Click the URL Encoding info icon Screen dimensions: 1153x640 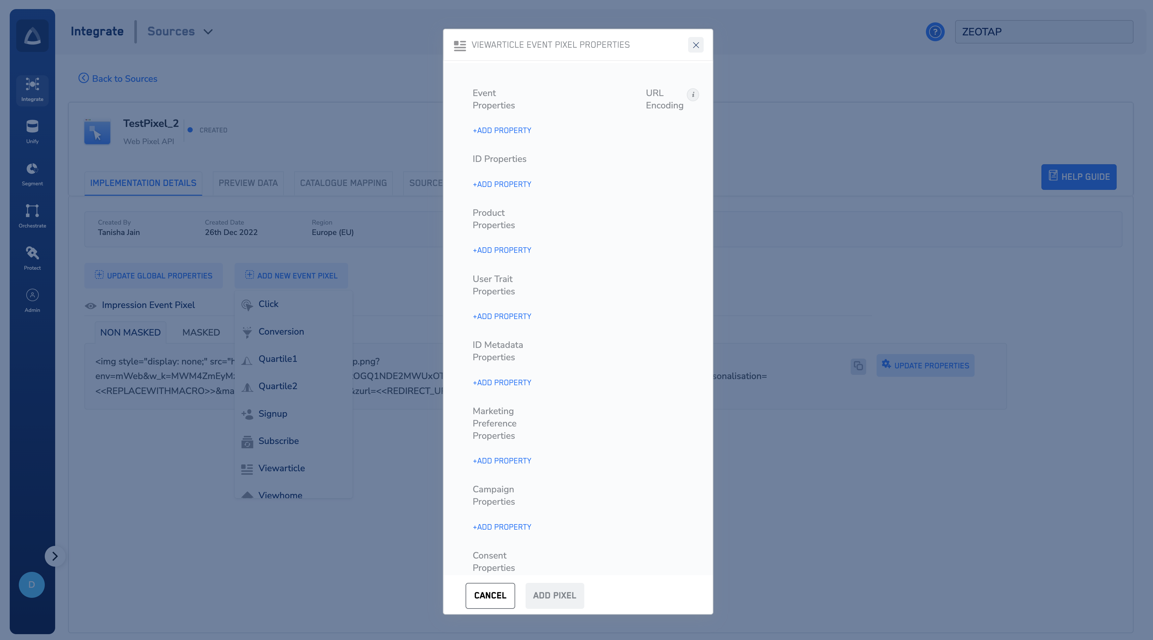[x=692, y=94]
